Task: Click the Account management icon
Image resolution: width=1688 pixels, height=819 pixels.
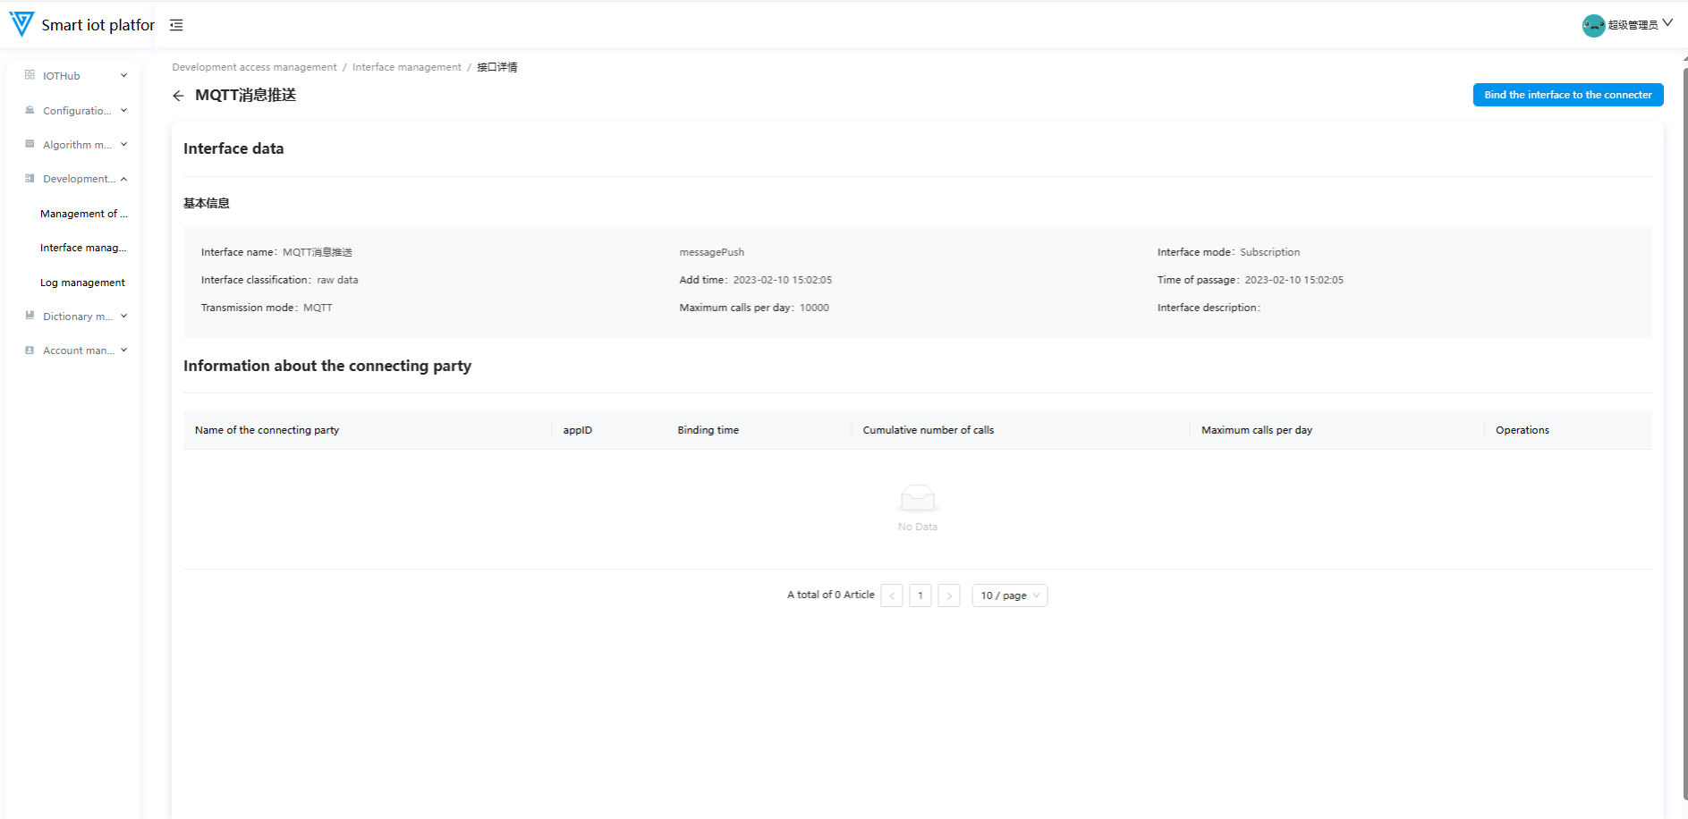Action: click(x=30, y=350)
